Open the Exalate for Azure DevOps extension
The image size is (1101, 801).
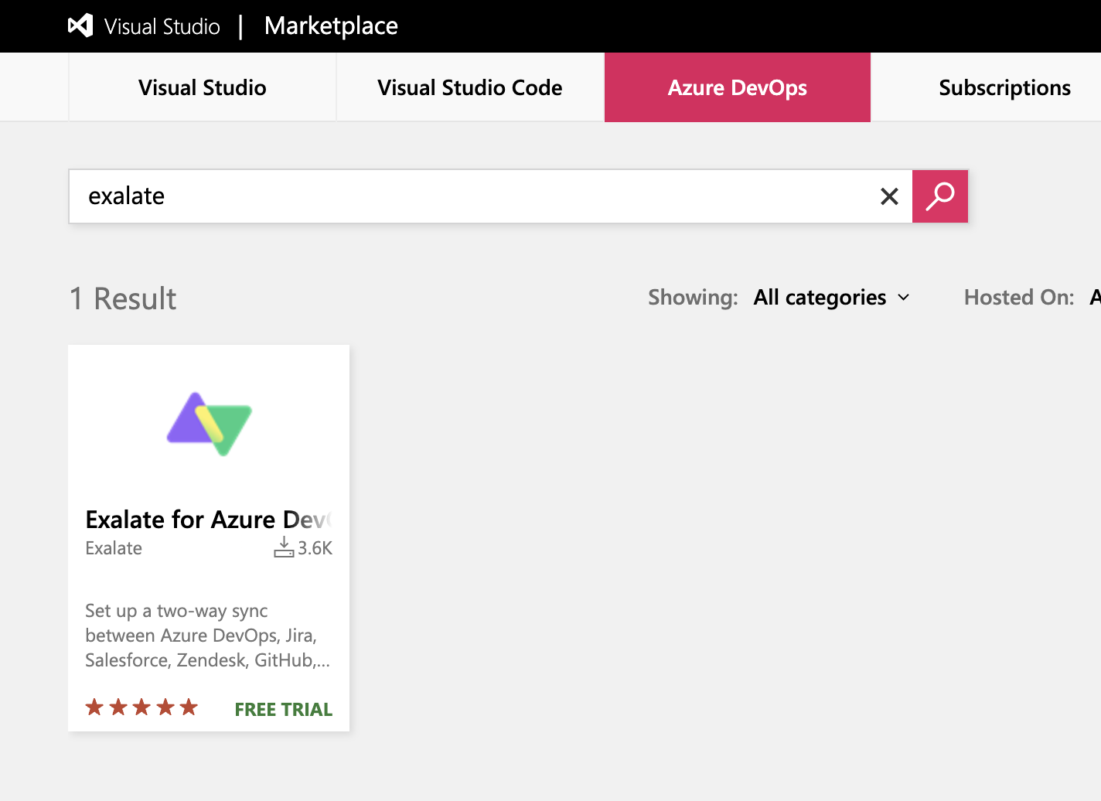click(208, 520)
